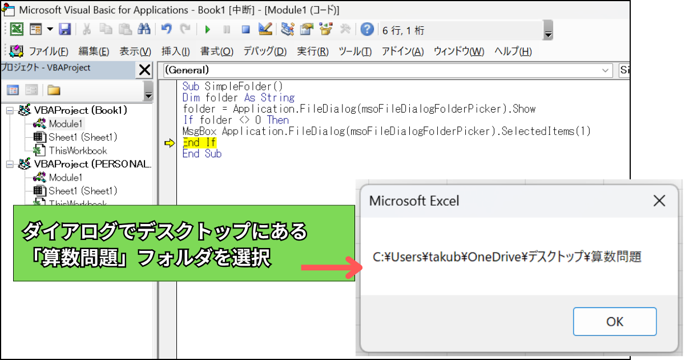Click View Code icon in project pane
The height and width of the screenshot is (360, 685).
13,90
